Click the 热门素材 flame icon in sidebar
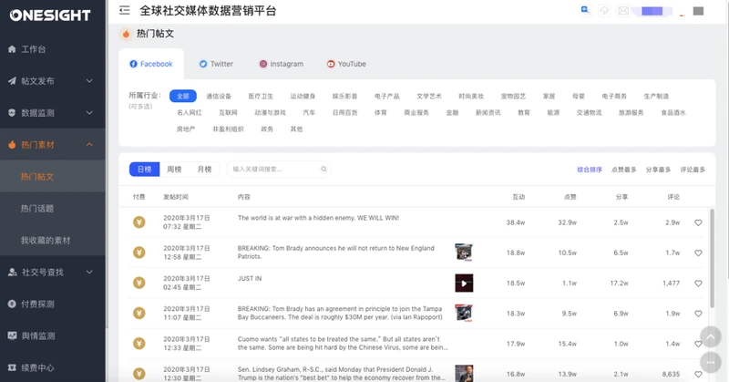This screenshot has height=382, width=729. [12, 145]
